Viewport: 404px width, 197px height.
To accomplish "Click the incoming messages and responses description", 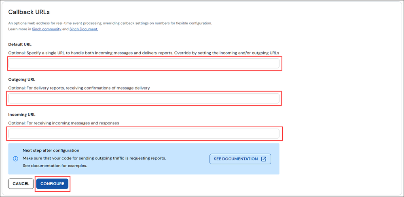I will point(63,123).
